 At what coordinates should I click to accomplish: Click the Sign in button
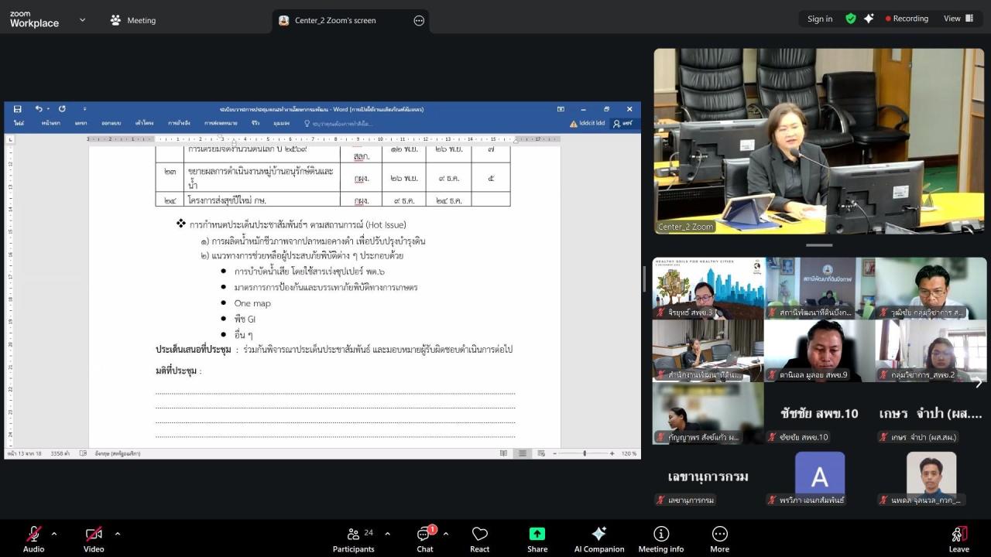tap(820, 19)
